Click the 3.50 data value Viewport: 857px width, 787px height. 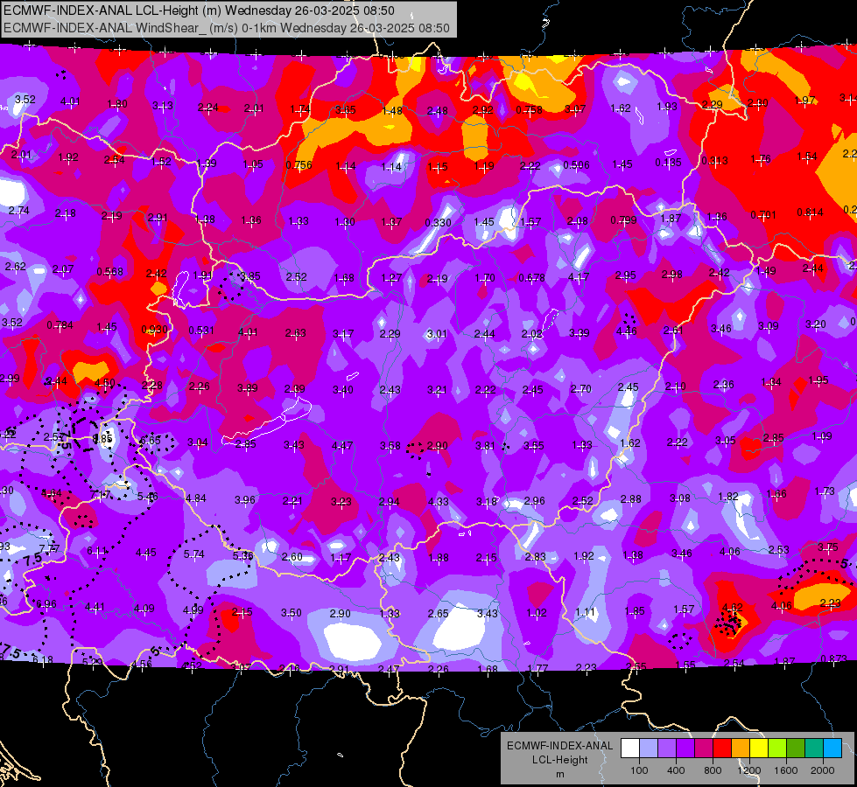(292, 613)
